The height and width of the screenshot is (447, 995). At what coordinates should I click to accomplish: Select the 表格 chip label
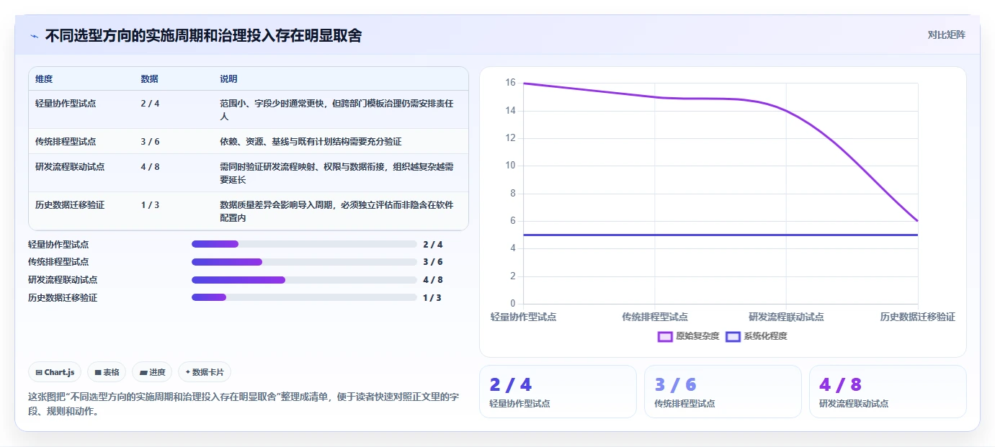pos(111,372)
